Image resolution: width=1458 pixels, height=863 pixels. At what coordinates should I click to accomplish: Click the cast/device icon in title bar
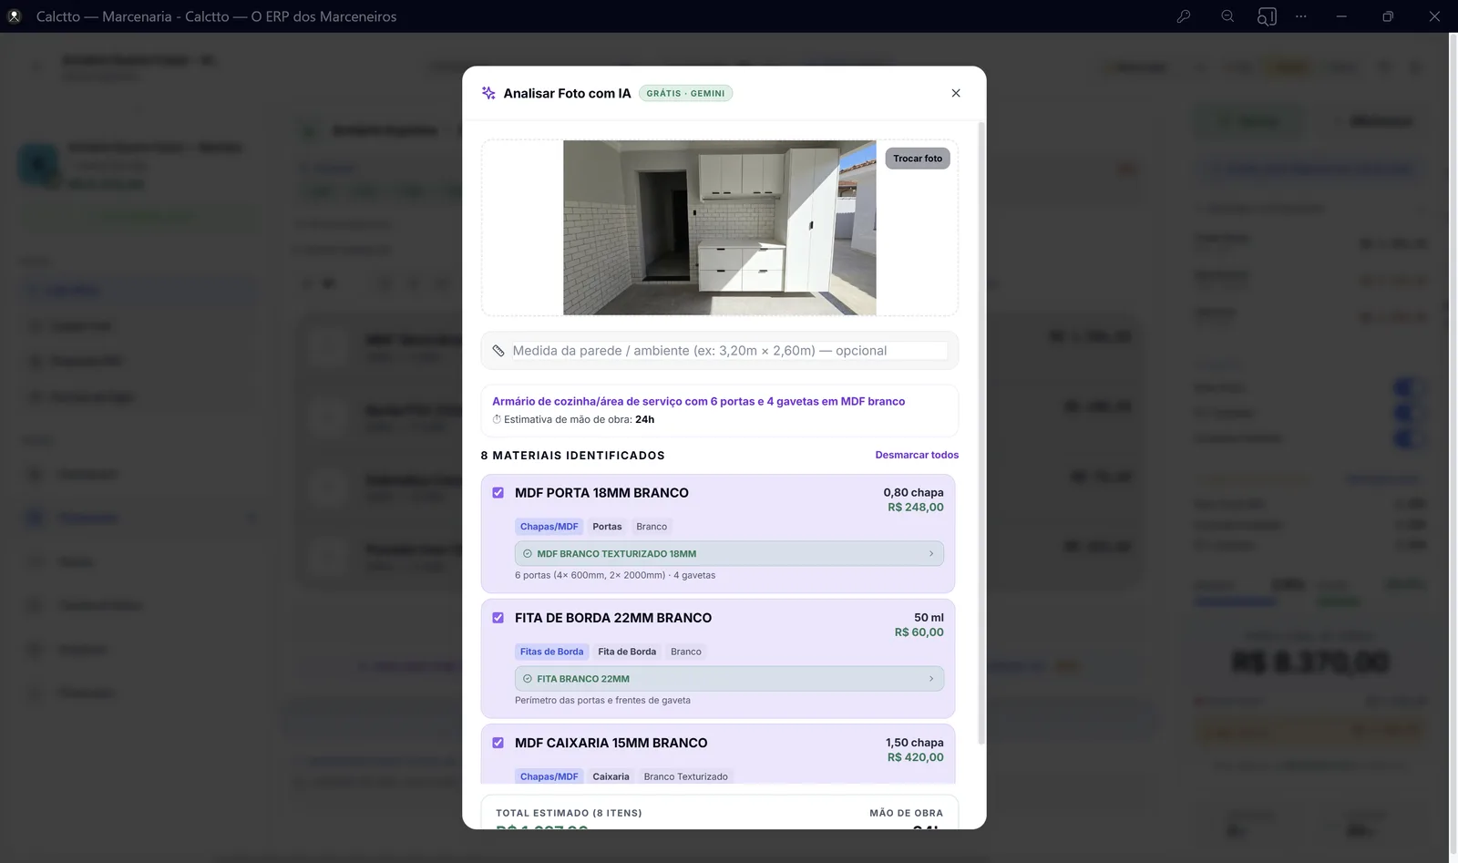(x=1267, y=16)
